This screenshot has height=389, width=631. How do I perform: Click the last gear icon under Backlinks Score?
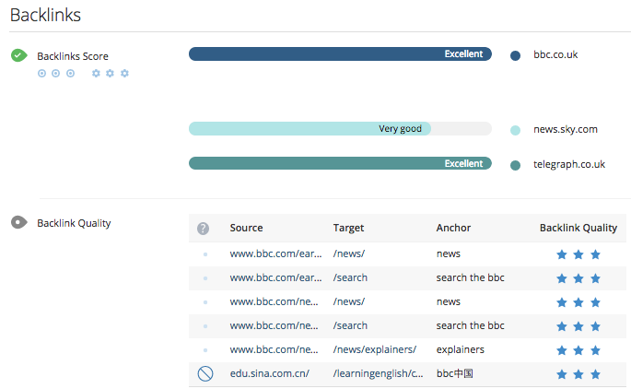point(124,74)
